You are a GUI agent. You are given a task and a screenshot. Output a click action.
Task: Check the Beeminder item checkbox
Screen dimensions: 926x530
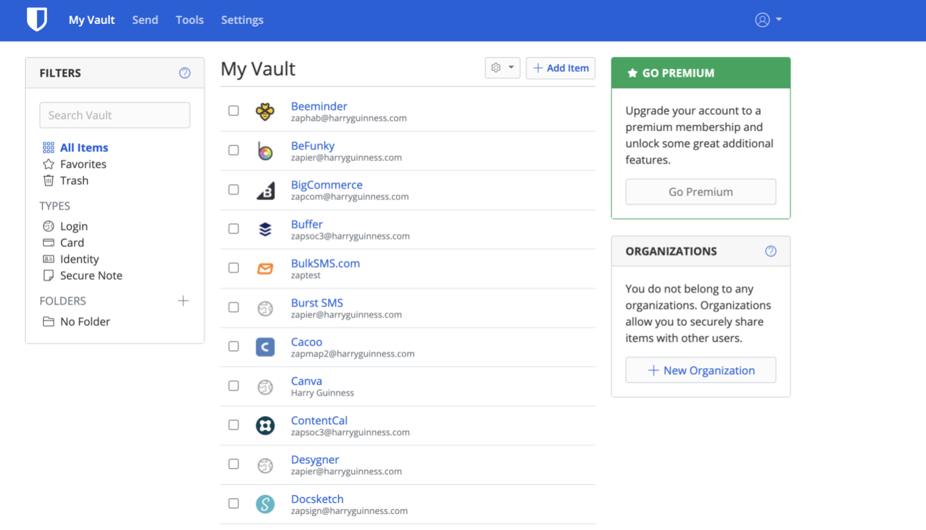click(234, 111)
